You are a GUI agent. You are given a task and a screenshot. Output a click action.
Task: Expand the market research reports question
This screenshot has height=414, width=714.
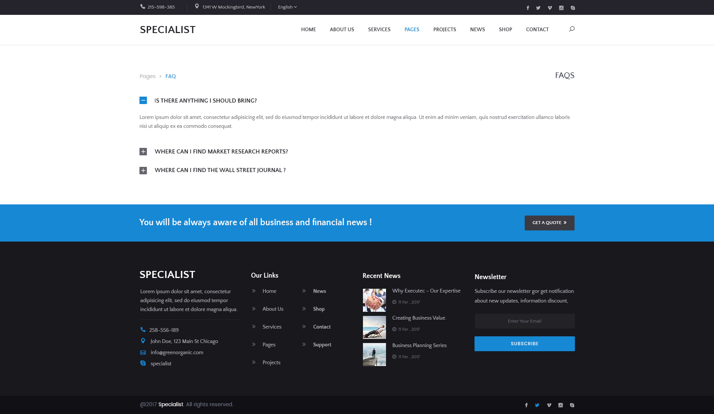tap(143, 152)
